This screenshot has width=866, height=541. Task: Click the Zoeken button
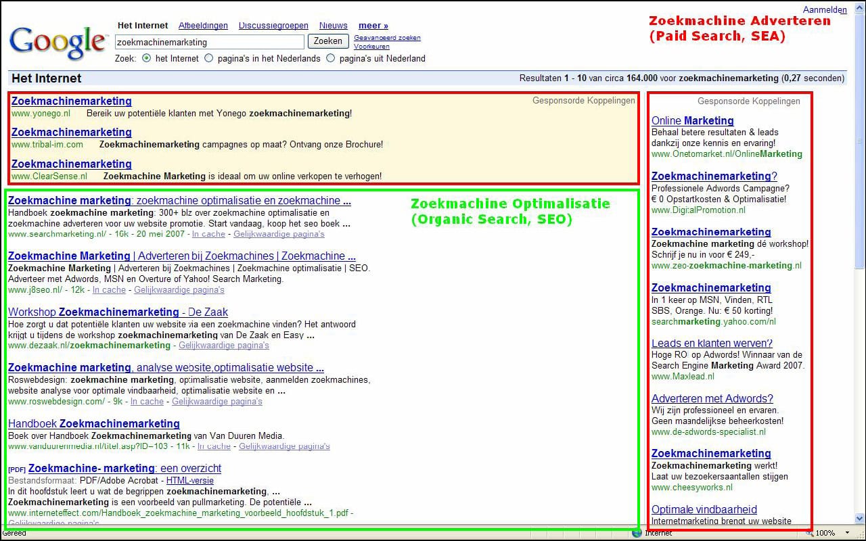click(x=328, y=41)
